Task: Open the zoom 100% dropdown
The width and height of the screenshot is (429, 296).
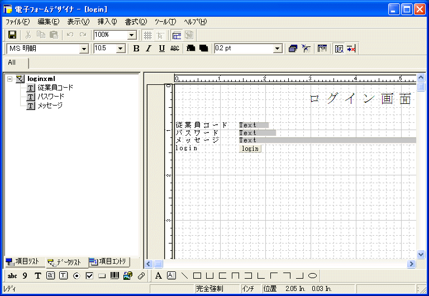Action: click(132, 35)
